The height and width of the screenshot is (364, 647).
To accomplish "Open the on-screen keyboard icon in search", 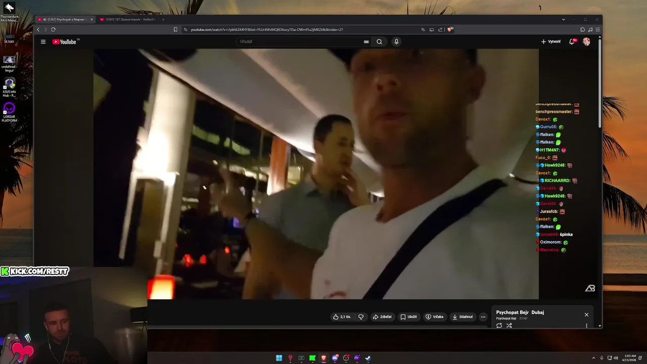I will pyautogui.click(x=366, y=42).
